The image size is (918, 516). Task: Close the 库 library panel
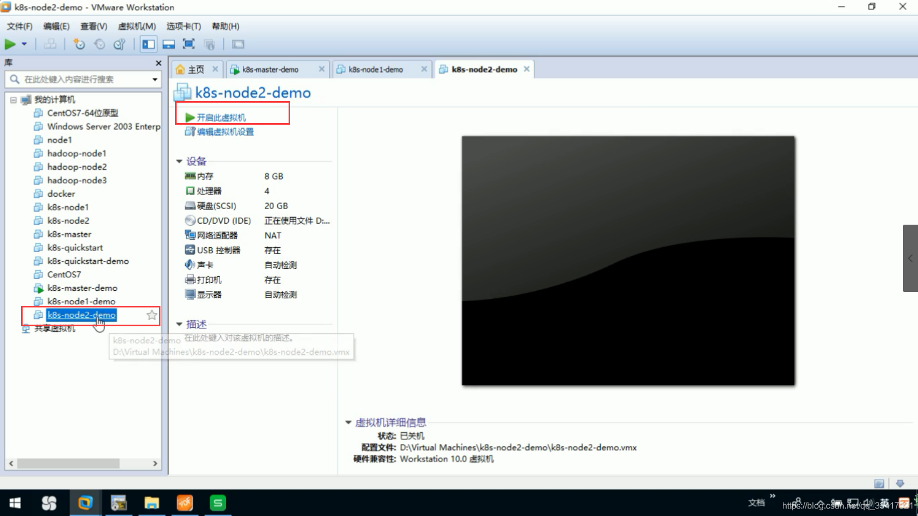coord(158,63)
